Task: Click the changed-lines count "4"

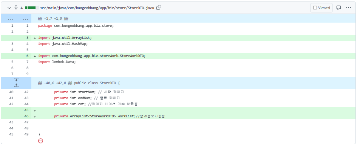Action: point(22,8)
